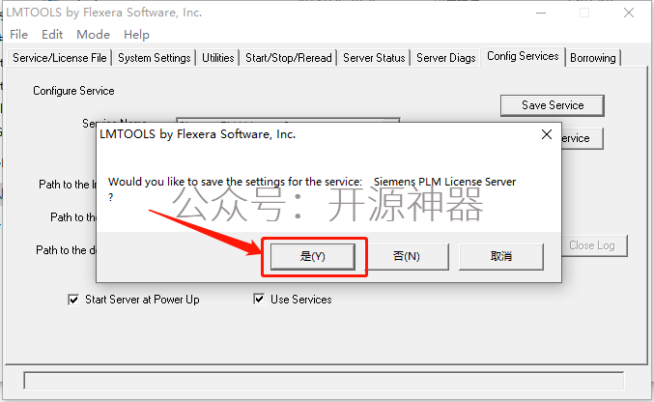The image size is (654, 402).
Task: Open the Utilities tab
Action: point(217,58)
